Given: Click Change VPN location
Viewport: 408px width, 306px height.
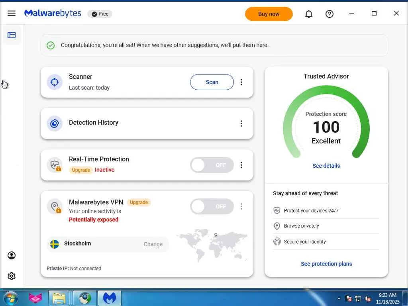Looking at the screenshot, I should 153,244.
